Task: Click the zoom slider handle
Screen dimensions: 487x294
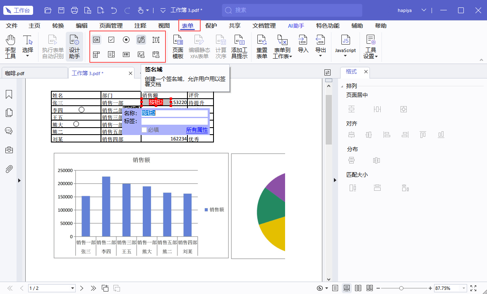Action: (401, 288)
